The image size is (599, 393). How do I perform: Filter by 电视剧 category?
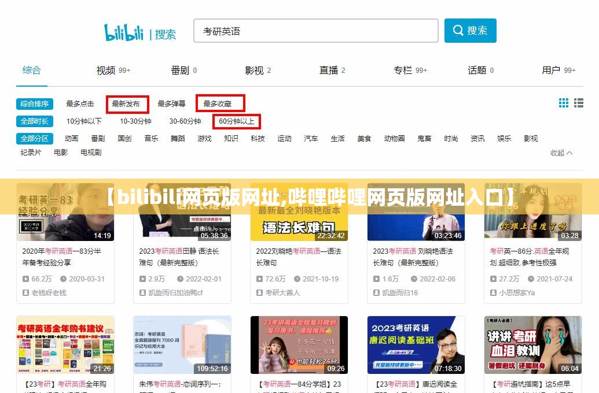(x=91, y=152)
